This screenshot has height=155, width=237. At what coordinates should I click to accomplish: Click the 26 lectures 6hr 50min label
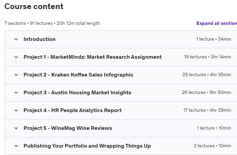(x=206, y=92)
